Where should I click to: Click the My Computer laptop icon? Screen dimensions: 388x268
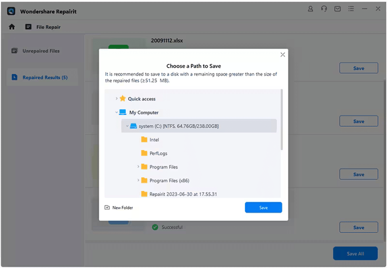click(x=122, y=112)
